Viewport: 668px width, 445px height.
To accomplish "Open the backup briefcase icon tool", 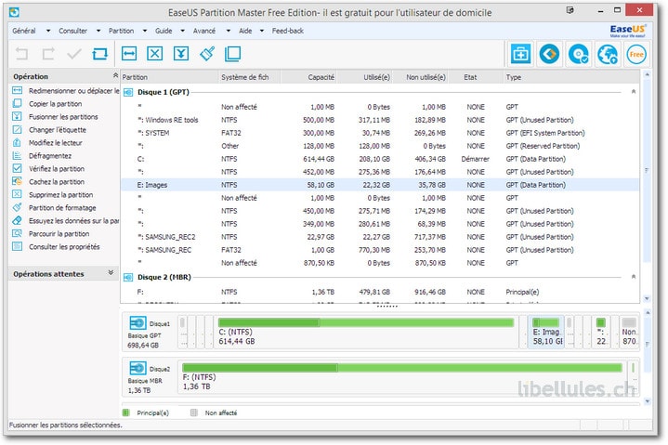I will (x=521, y=54).
